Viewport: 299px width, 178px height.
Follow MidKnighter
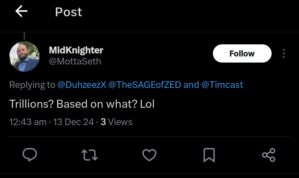tap(242, 53)
